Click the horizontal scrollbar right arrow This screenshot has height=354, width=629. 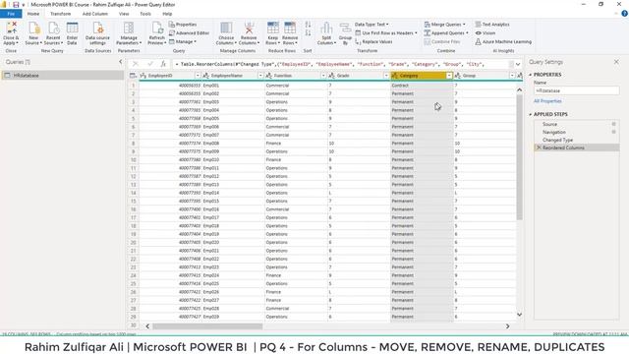pyautogui.click(x=508, y=326)
